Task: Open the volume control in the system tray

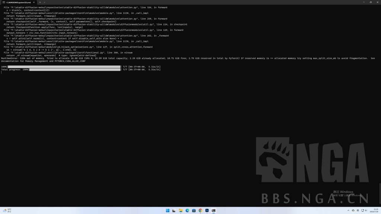Action: pyautogui.click(x=366, y=210)
